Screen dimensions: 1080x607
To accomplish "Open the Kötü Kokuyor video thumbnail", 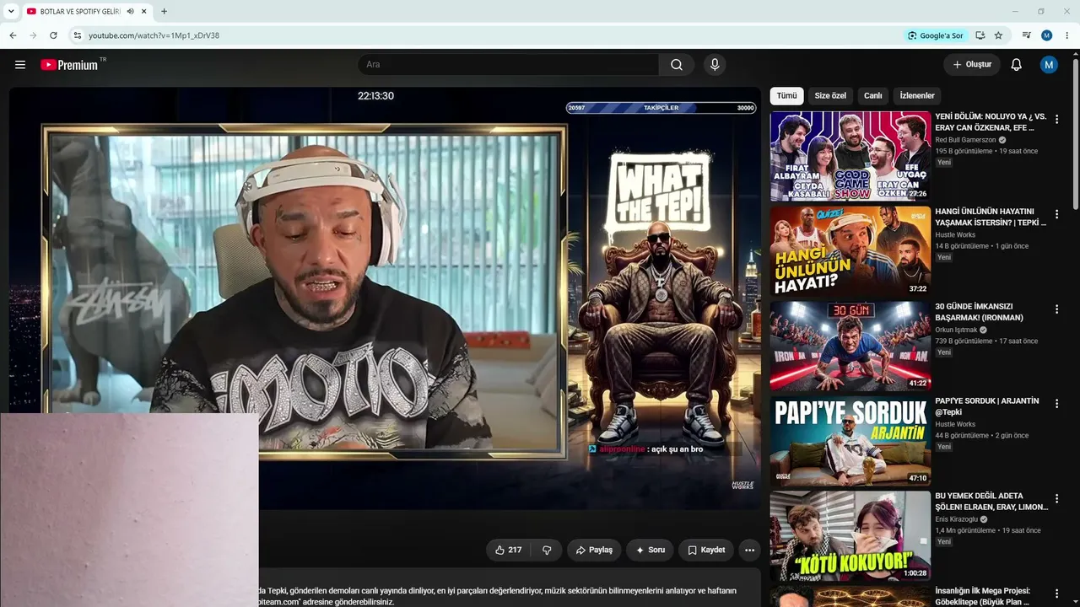I will [x=850, y=535].
